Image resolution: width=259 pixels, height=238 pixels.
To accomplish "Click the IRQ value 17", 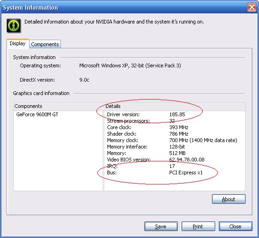I will coord(172,166).
